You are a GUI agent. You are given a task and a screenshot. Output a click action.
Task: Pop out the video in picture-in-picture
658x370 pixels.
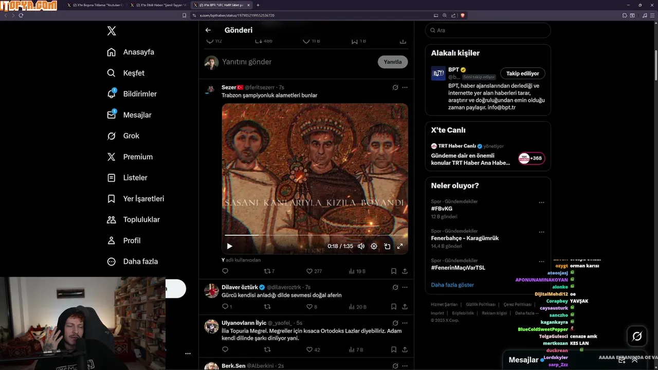[x=387, y=246]
